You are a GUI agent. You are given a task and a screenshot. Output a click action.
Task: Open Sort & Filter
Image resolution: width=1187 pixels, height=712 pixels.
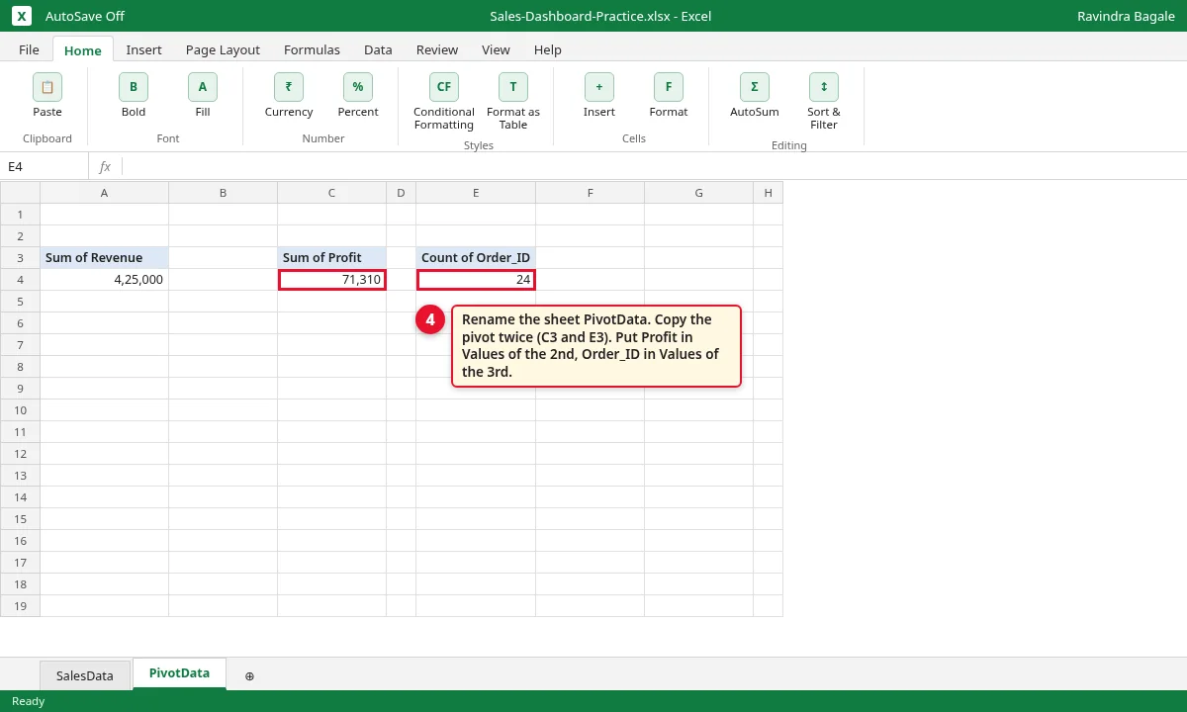824,87
